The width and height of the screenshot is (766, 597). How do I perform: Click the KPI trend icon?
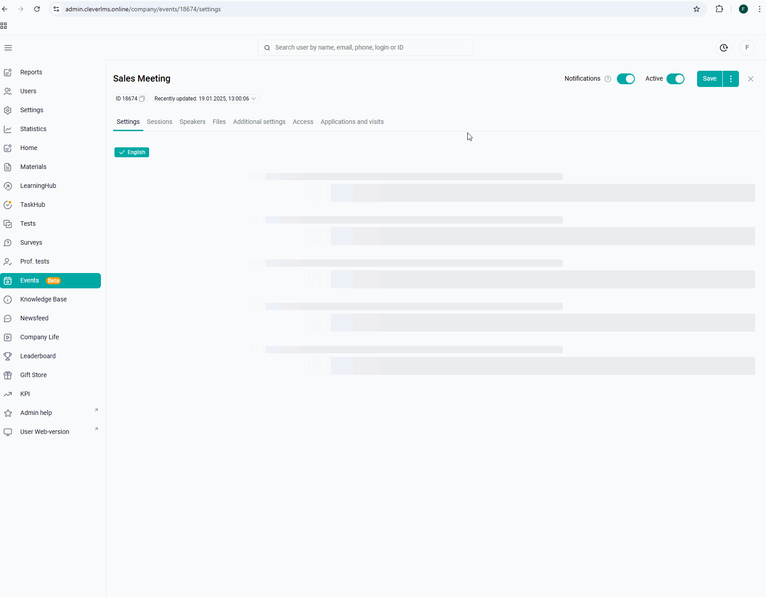(8, 394)
